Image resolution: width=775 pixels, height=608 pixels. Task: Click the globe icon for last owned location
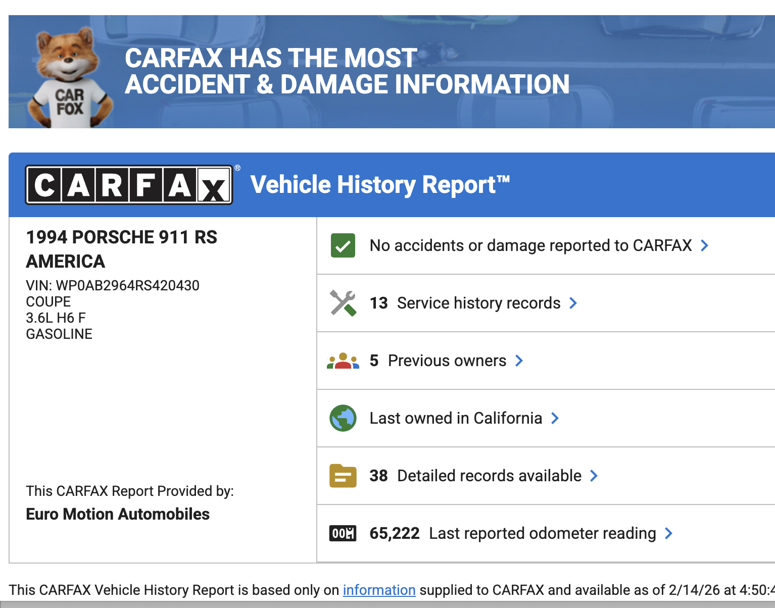343,418
